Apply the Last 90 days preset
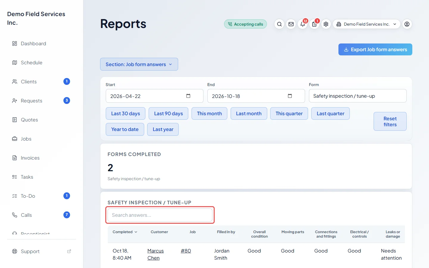This screenshot has height=268, width=429. (168, 113)
